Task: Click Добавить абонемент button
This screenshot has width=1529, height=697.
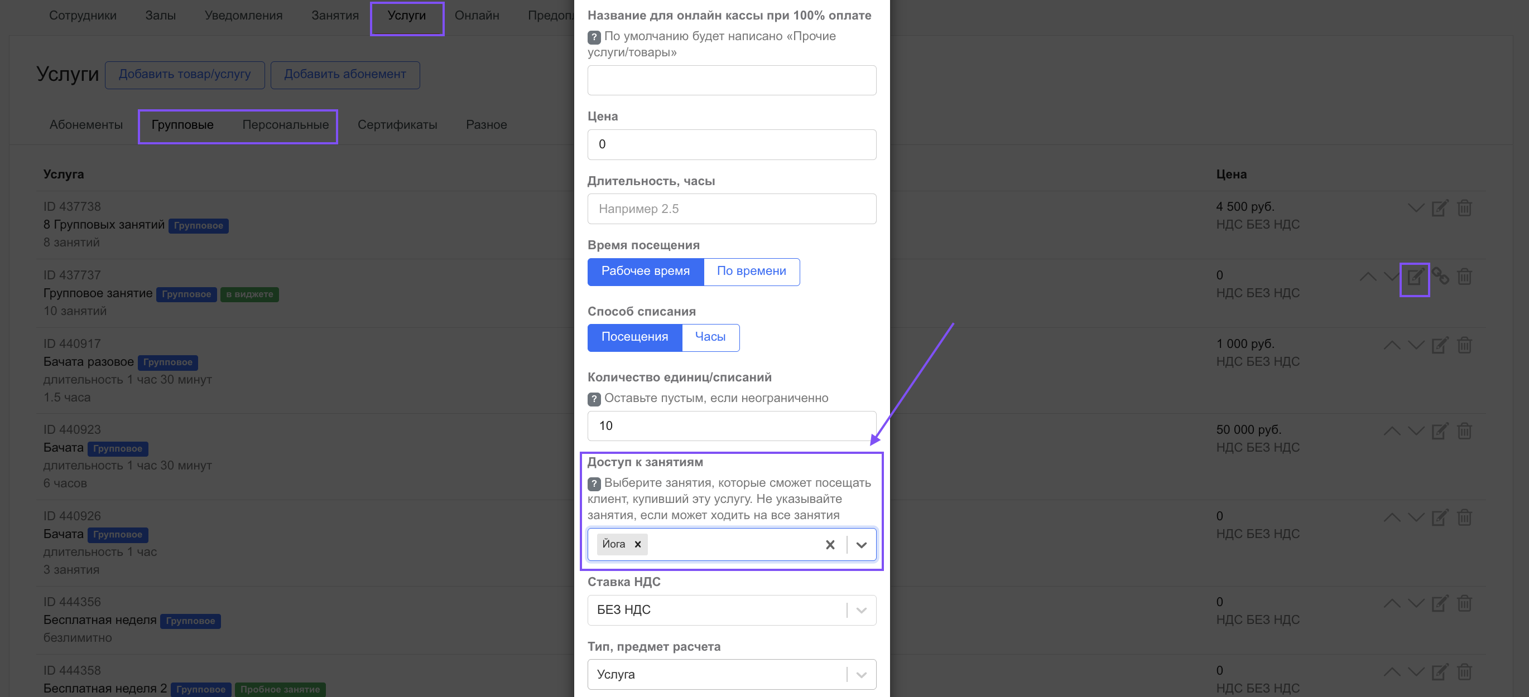Action: (345, 74)
